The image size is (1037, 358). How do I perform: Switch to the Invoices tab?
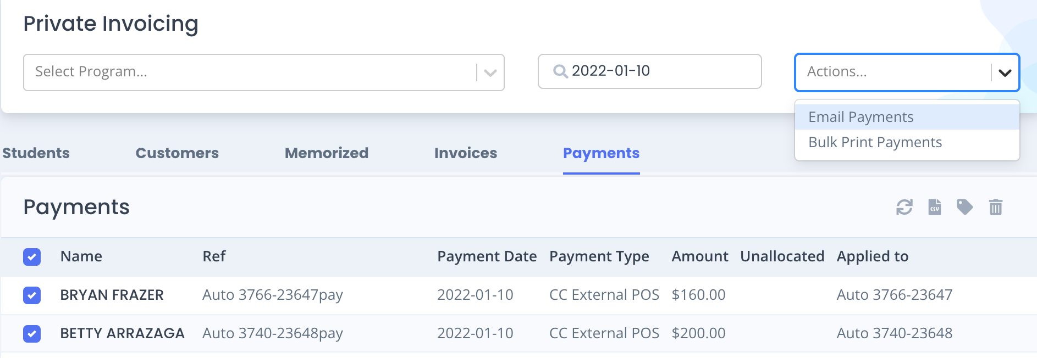[466, 153]
